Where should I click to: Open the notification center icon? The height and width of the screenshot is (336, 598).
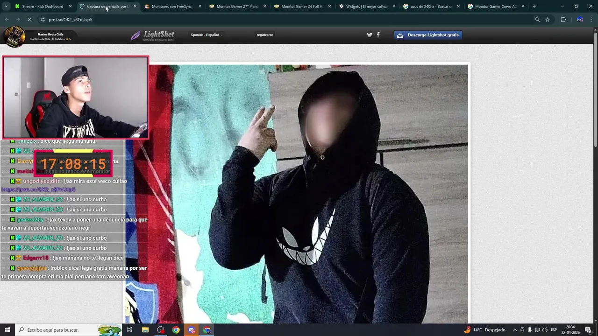(588, 330)
